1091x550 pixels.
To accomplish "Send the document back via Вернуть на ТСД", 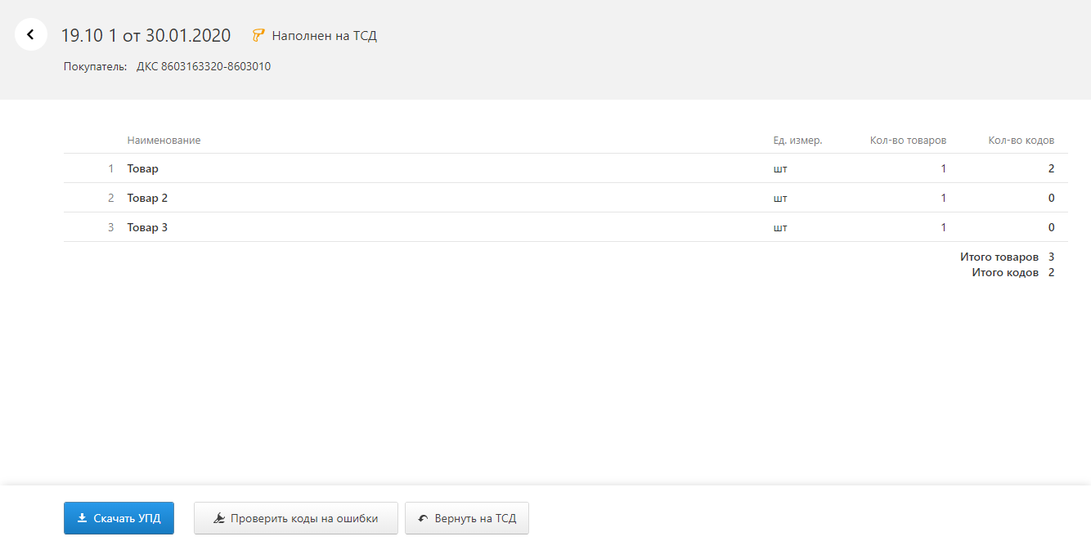I will [467, 518].
